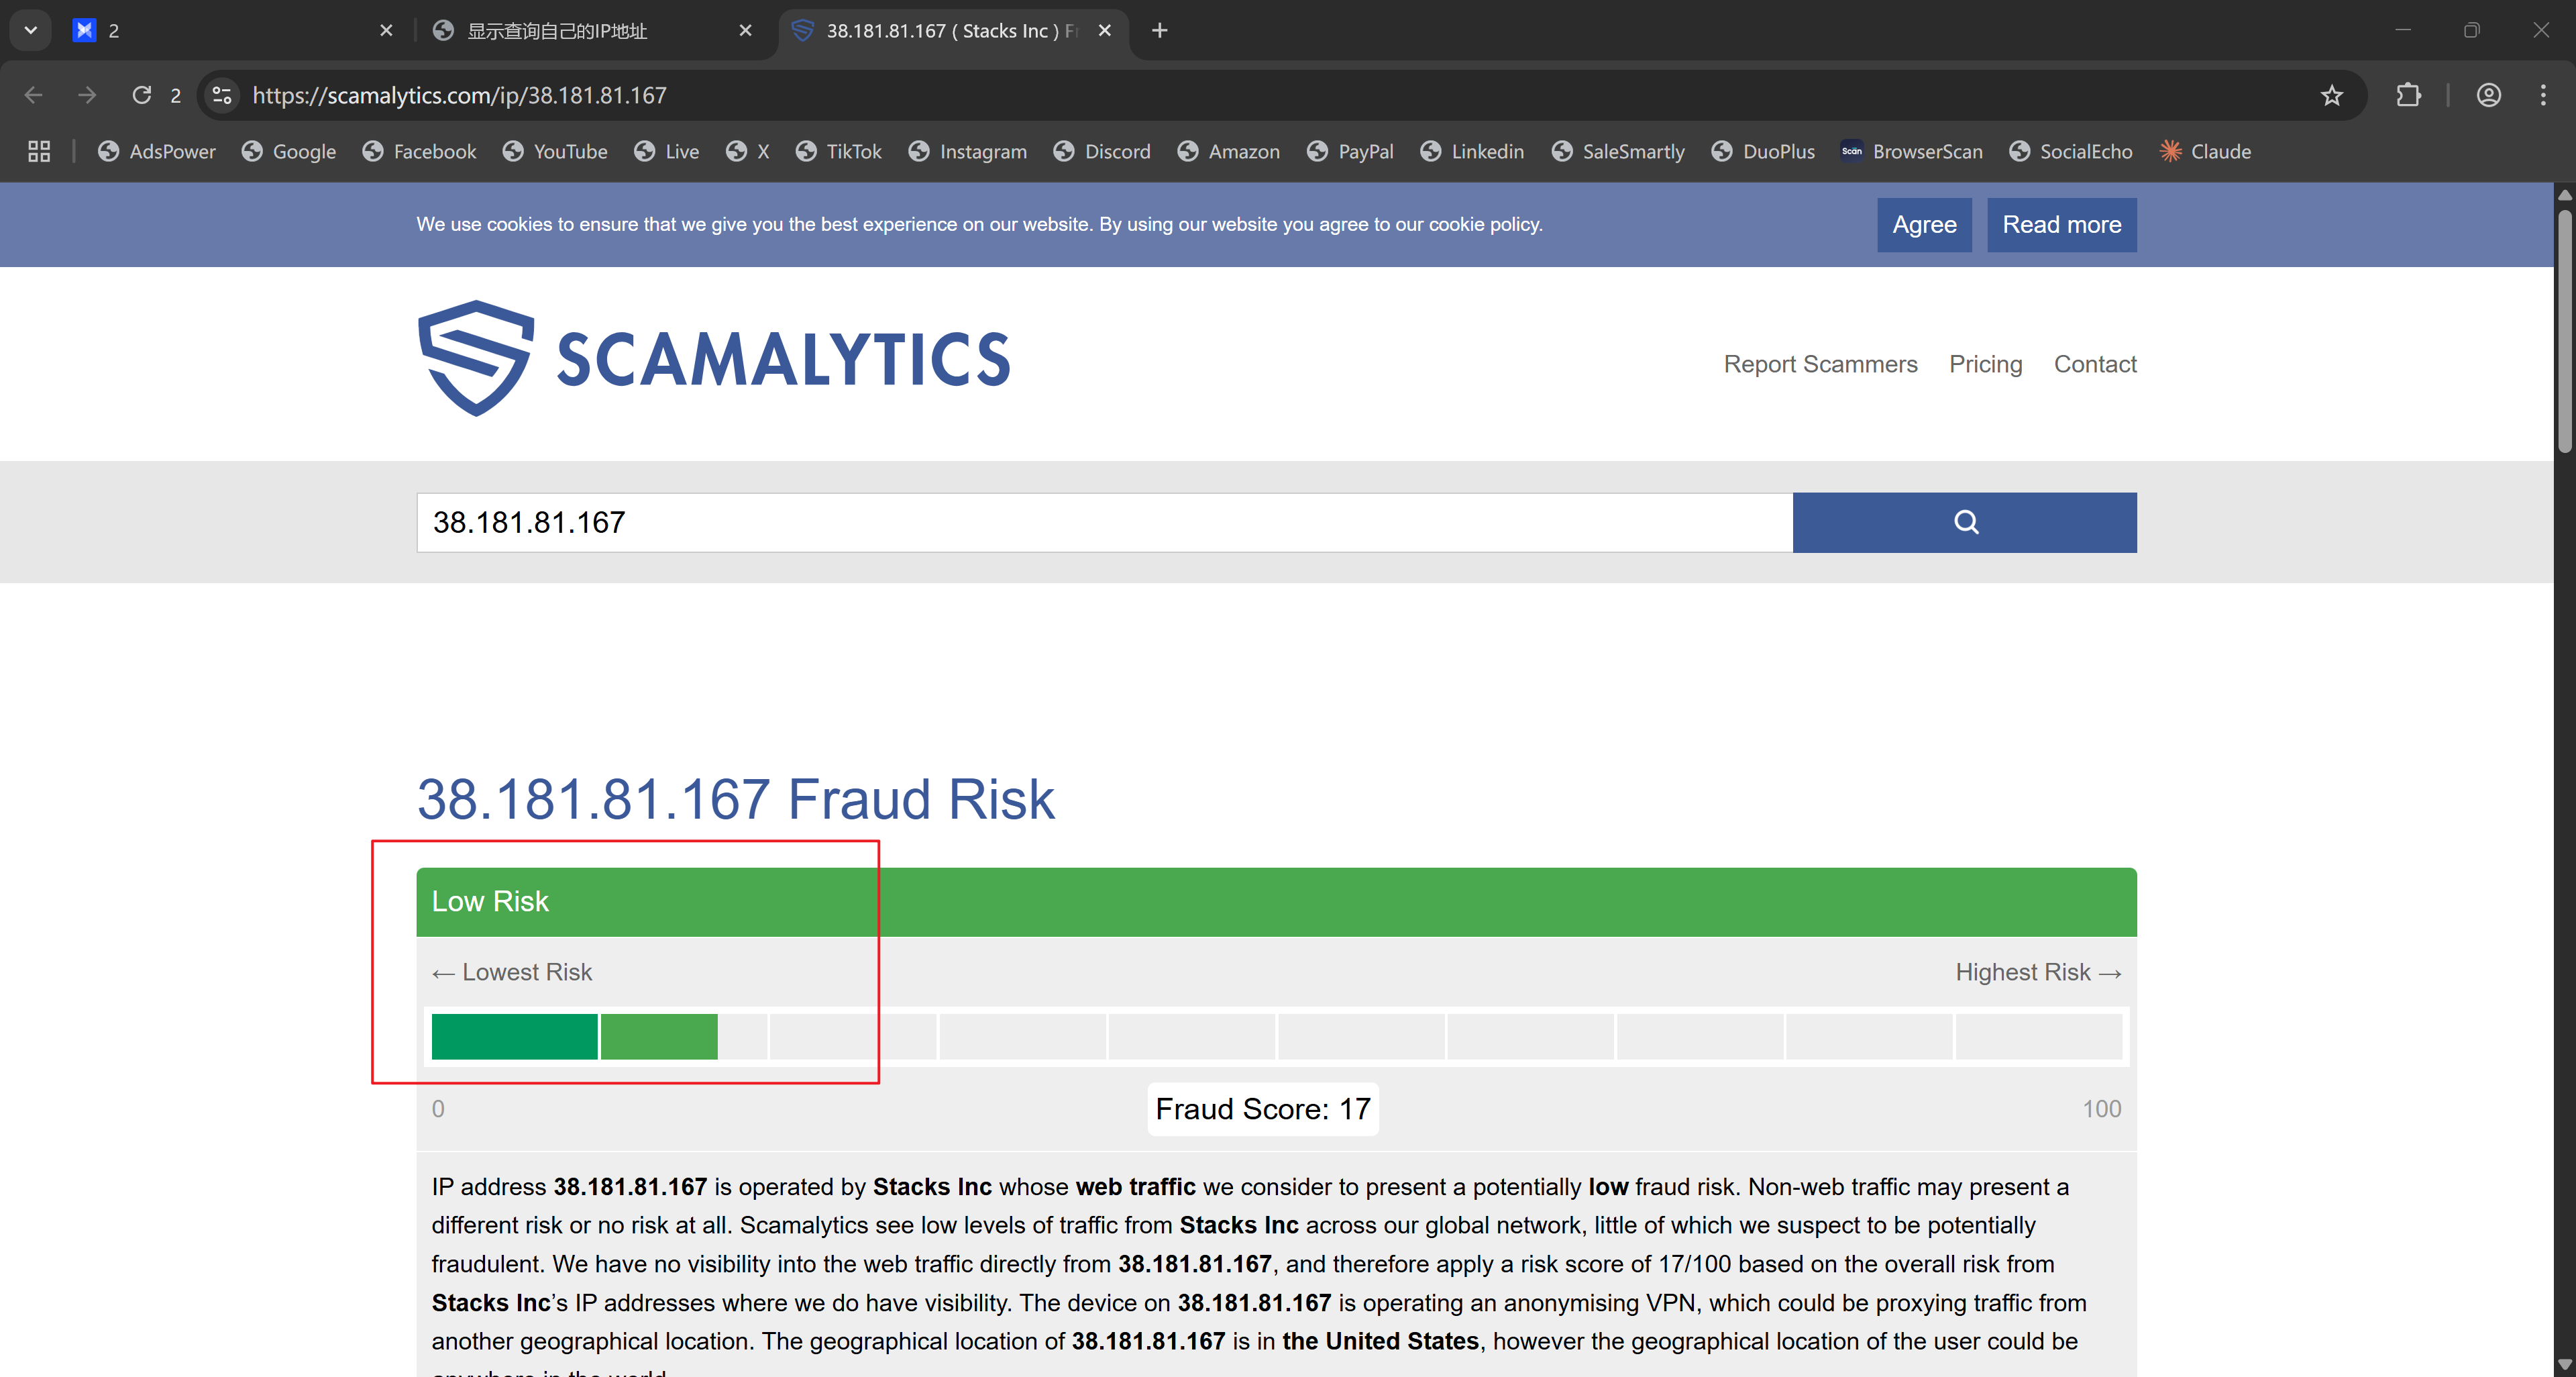Open the SaleSmartly bookmark
The width and height of the screenshot is (2576, 1377).
tap(1619, 151)
